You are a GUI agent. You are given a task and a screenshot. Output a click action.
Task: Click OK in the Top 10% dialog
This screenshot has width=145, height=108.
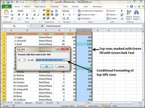(47, 67)
